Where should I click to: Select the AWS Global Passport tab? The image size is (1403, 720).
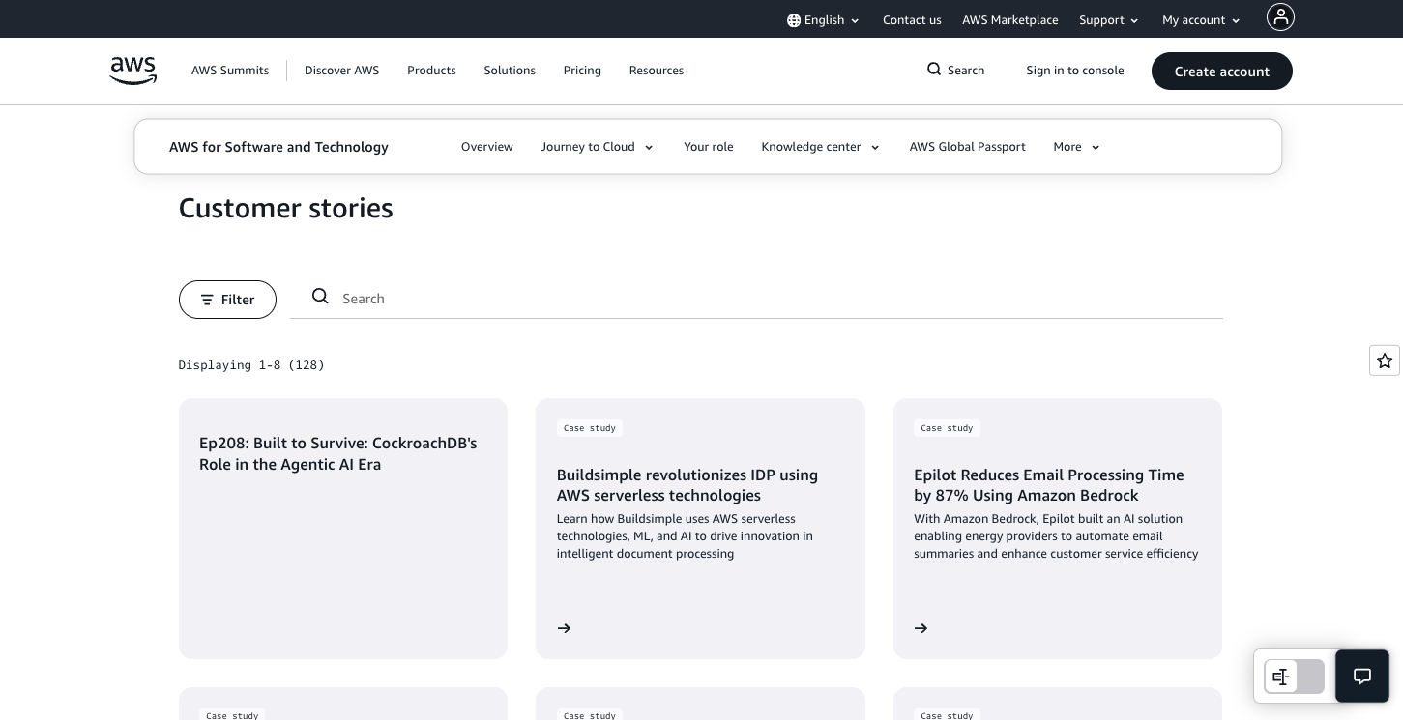[x=968, y=147]
